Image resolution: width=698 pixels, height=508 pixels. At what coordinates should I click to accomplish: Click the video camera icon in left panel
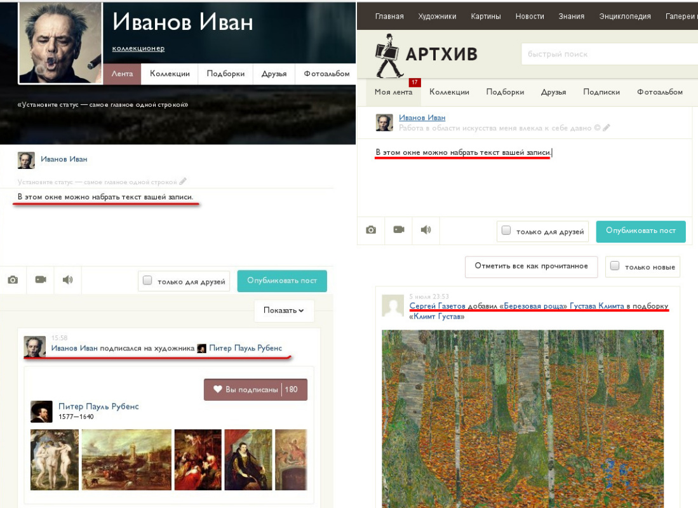click(x=41, y=280)
